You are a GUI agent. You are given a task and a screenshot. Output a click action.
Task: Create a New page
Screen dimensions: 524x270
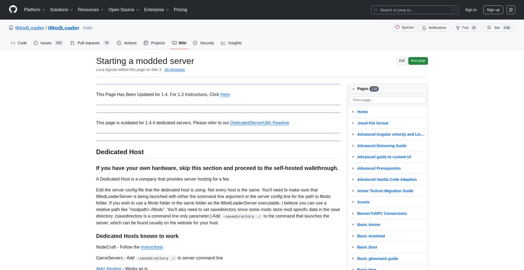[x=418, y=61]
